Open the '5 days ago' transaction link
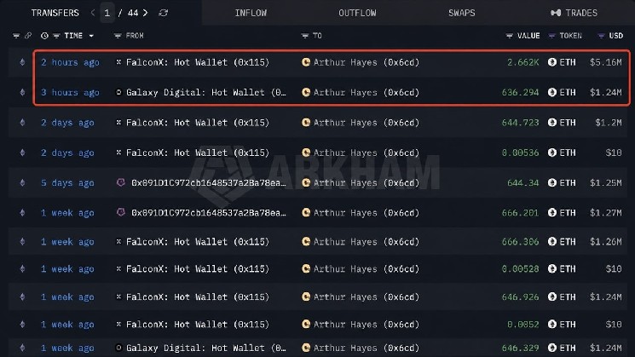Screen dimensions: 635x357 [x=67, y=183]
